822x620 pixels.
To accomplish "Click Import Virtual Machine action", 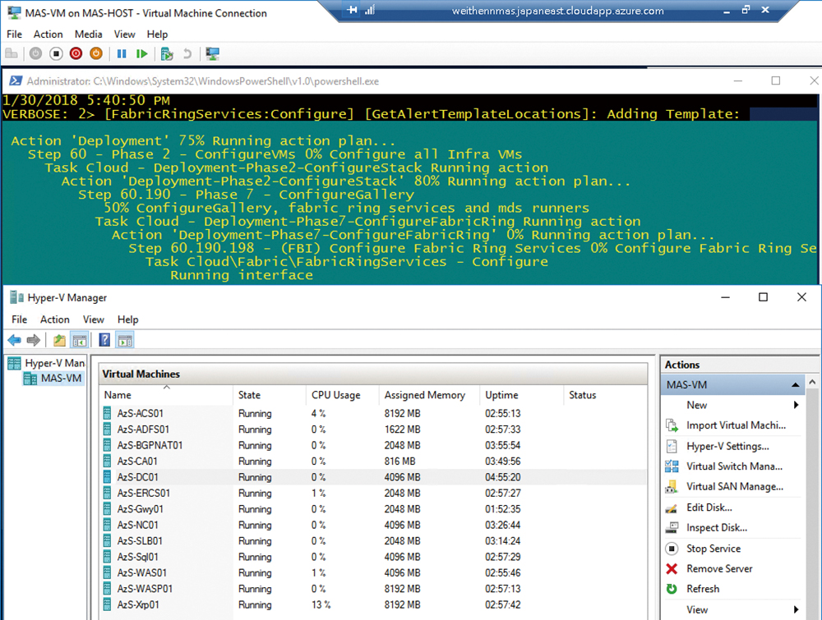I will [x=736, y=425].
